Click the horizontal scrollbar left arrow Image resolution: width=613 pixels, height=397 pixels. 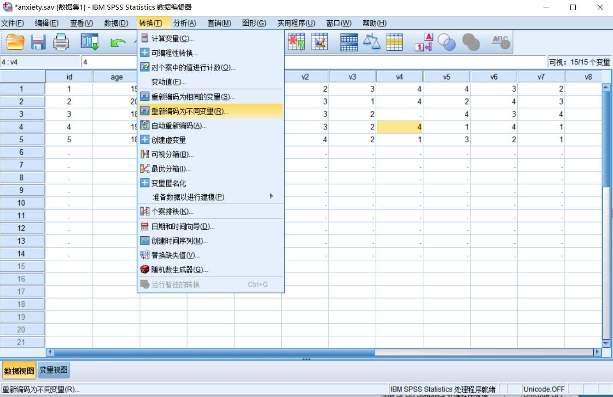pyautogui.click(x=50, y=352)
